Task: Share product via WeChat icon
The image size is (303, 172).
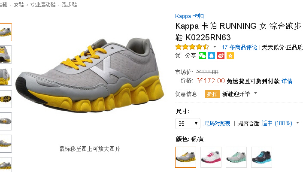Action: click(202, 56)
